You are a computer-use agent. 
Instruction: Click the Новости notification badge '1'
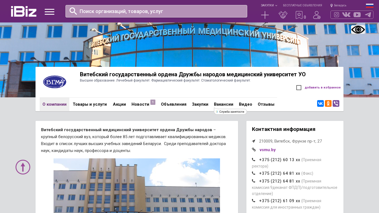pyautogui.click(x=153, y=102)
